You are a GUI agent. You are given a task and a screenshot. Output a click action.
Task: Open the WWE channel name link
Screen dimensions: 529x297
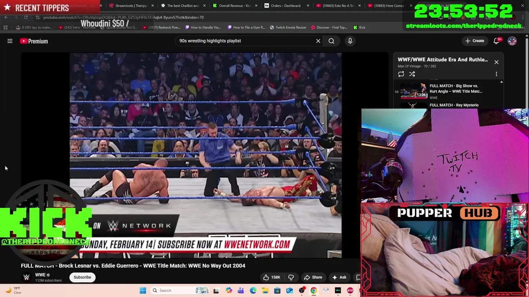coord(40,275)
